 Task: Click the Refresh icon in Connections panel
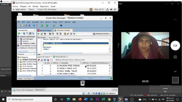click(x=24, y=33)
